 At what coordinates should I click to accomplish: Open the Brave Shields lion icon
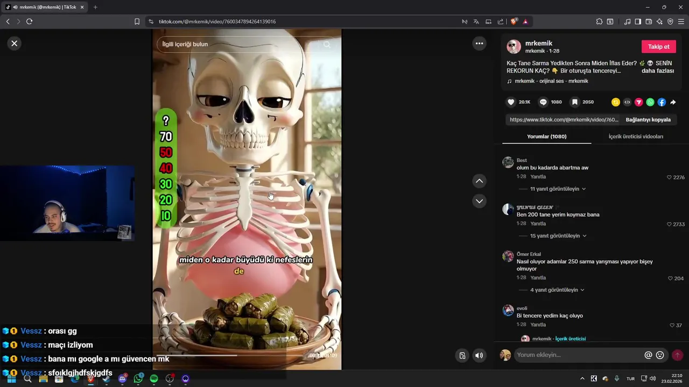tap(514, 21)
